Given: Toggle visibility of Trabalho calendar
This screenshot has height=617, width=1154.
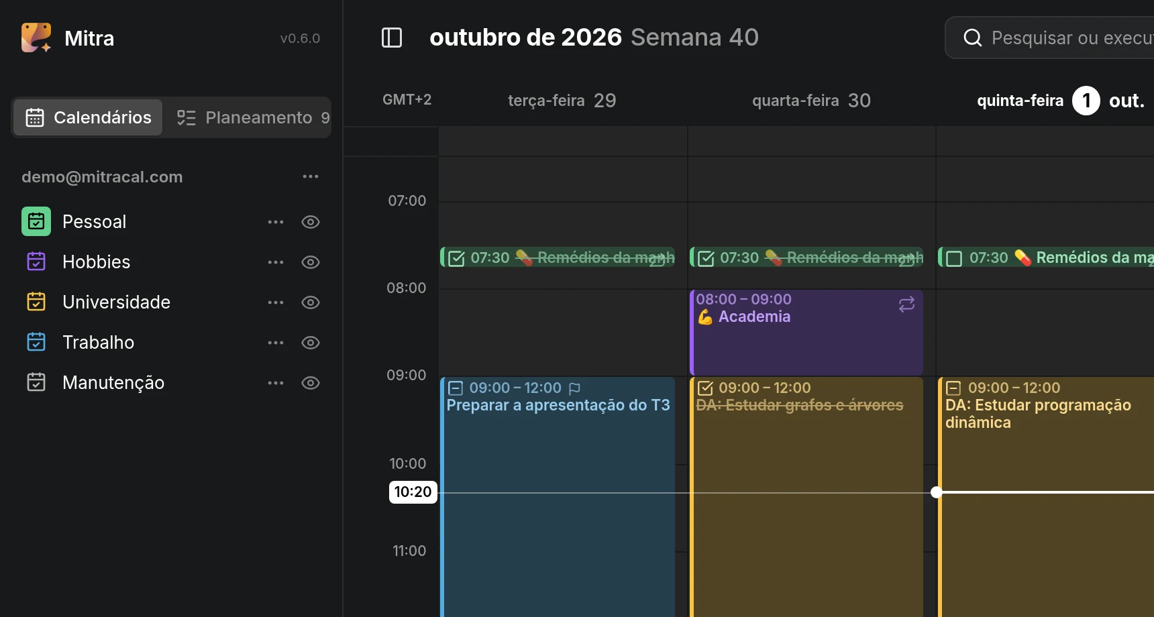Looking at the screenshot, I should pyautogui.click(x=311, y=343).
